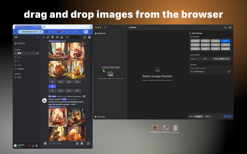The image size is (247, 154).
Task: Click the U1 upscale button
Action: [52, 82]
